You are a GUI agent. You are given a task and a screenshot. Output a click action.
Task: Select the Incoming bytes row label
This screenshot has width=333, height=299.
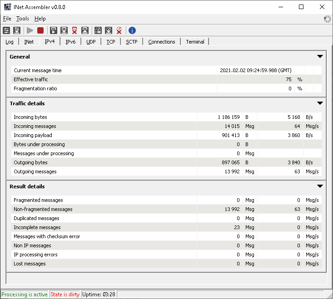click(x=30, y=117)
